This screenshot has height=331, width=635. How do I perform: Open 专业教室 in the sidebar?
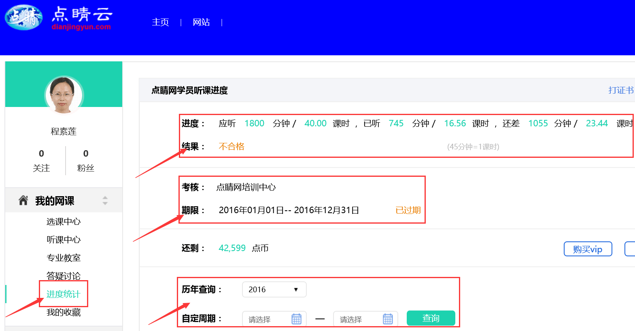point(64,258)
